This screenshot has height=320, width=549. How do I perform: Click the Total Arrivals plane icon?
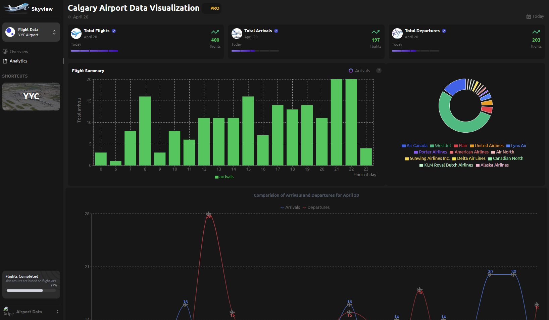[x=237, y=34]
